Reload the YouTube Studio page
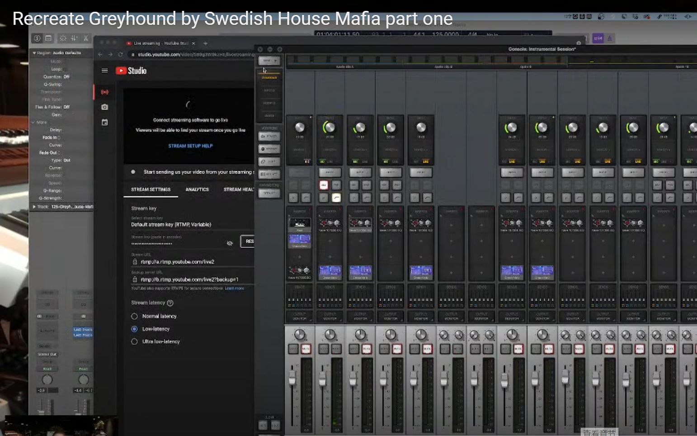697x436 pixels. tap(121, 54)
